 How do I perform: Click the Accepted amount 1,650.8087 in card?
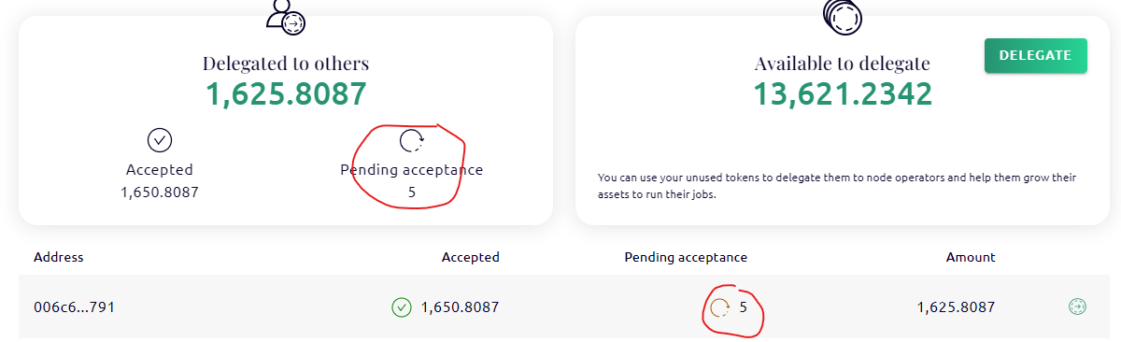(x=160, y=192)
